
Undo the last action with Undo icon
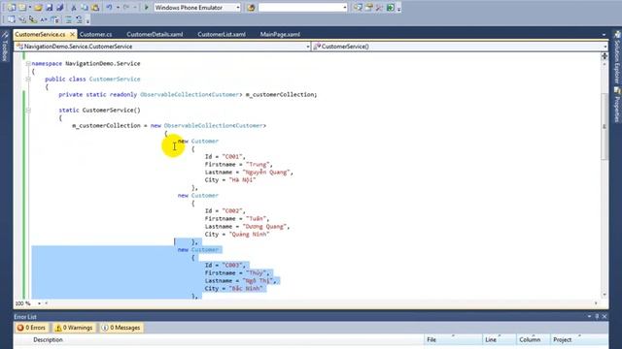(x=109, y=8)
